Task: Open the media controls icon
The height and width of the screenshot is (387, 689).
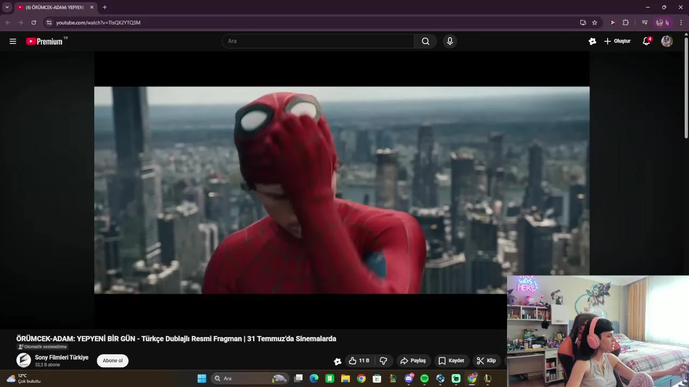Action: 644,23
